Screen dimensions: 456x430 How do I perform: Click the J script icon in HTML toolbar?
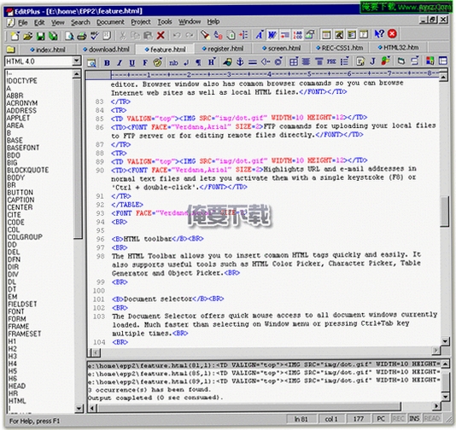click(373, 61)
